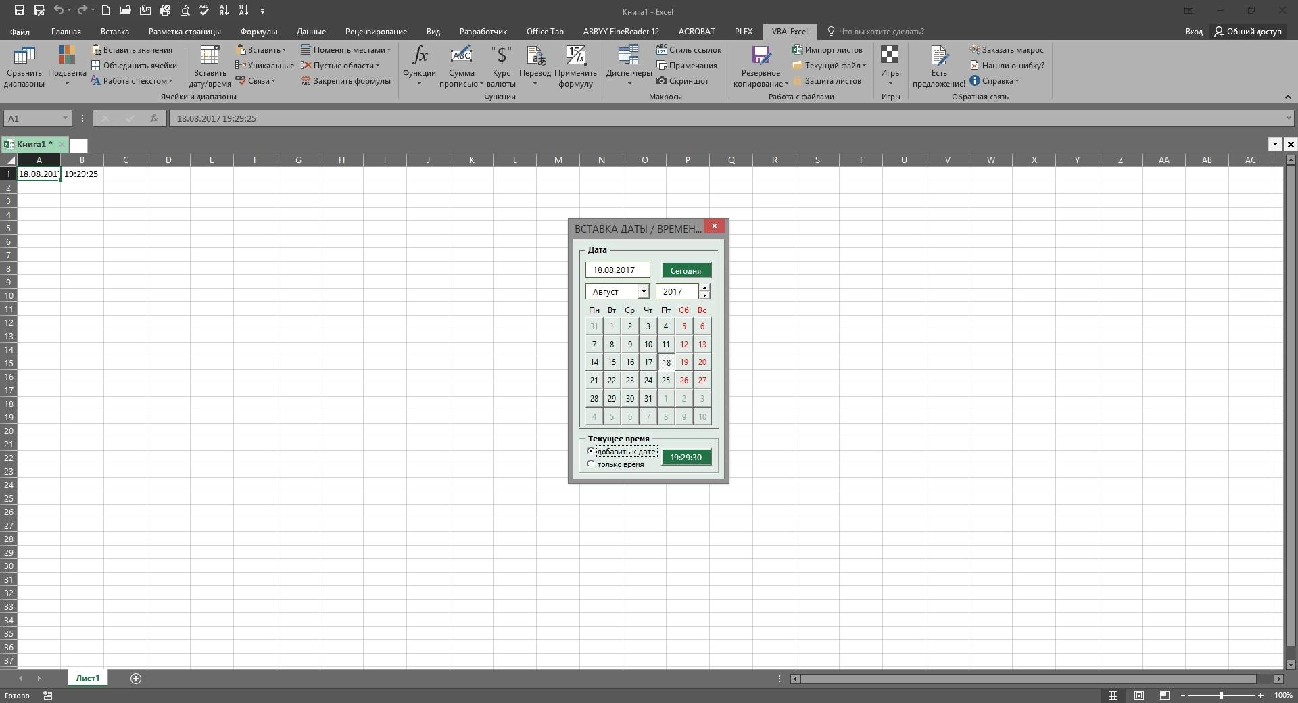Click the Save icon in quick access toolbar
The height and width of the screenshot is (703, 1298).
click(x=19, y=10)
